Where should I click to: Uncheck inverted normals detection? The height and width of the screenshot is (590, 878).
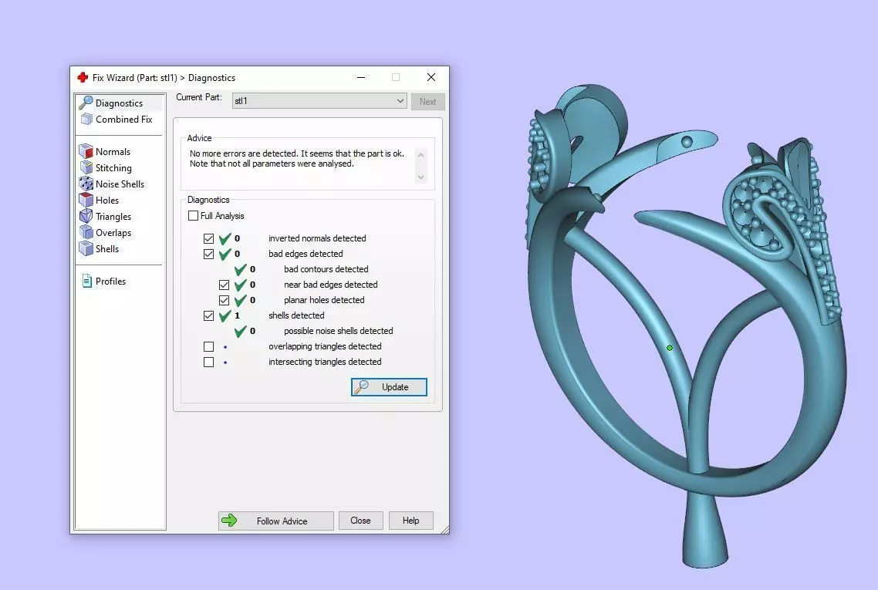(209, 238)
